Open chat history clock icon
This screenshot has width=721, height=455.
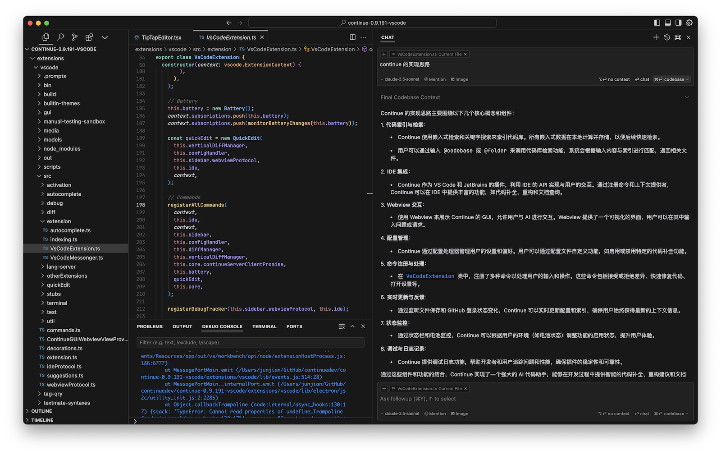click(667, 37)
